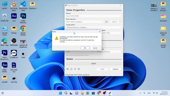Screen dimensions: 170x96
Task: Switch to Chrome in the taskbar
Action: coord(99,93)
